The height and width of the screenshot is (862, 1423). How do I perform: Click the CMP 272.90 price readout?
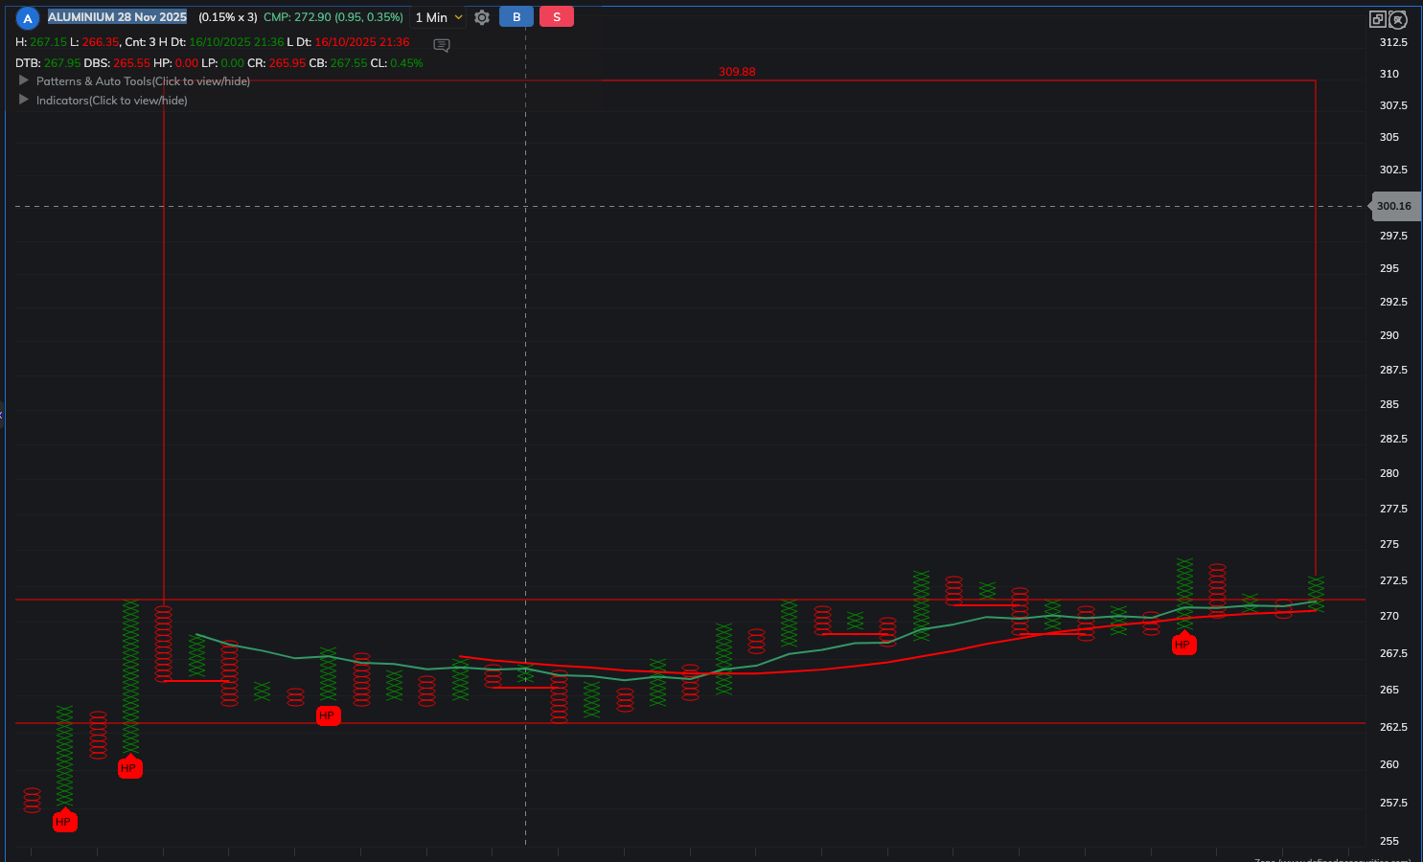[333, 17]
